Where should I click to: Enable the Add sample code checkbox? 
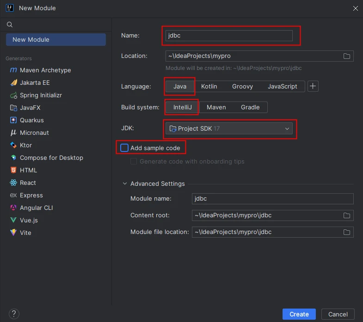(x=124, y=148)
